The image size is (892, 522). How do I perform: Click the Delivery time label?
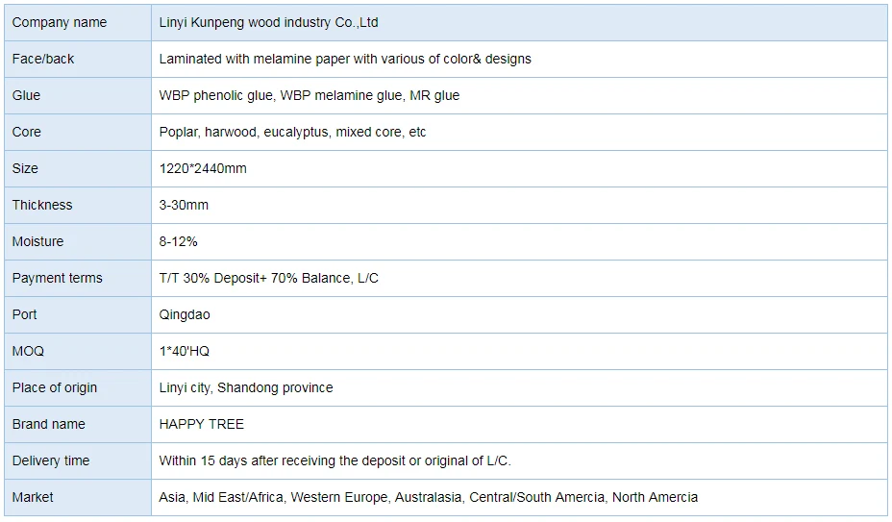(x=51, y=460)
